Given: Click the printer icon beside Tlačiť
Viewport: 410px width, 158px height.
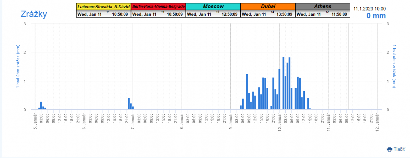Looking at the screenshot, I should coord(389,149).
